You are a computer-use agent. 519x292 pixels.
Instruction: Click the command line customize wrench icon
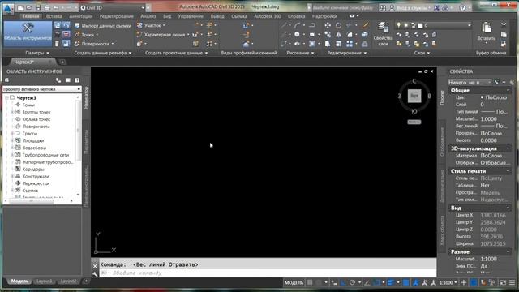click(x=95, y=273)
